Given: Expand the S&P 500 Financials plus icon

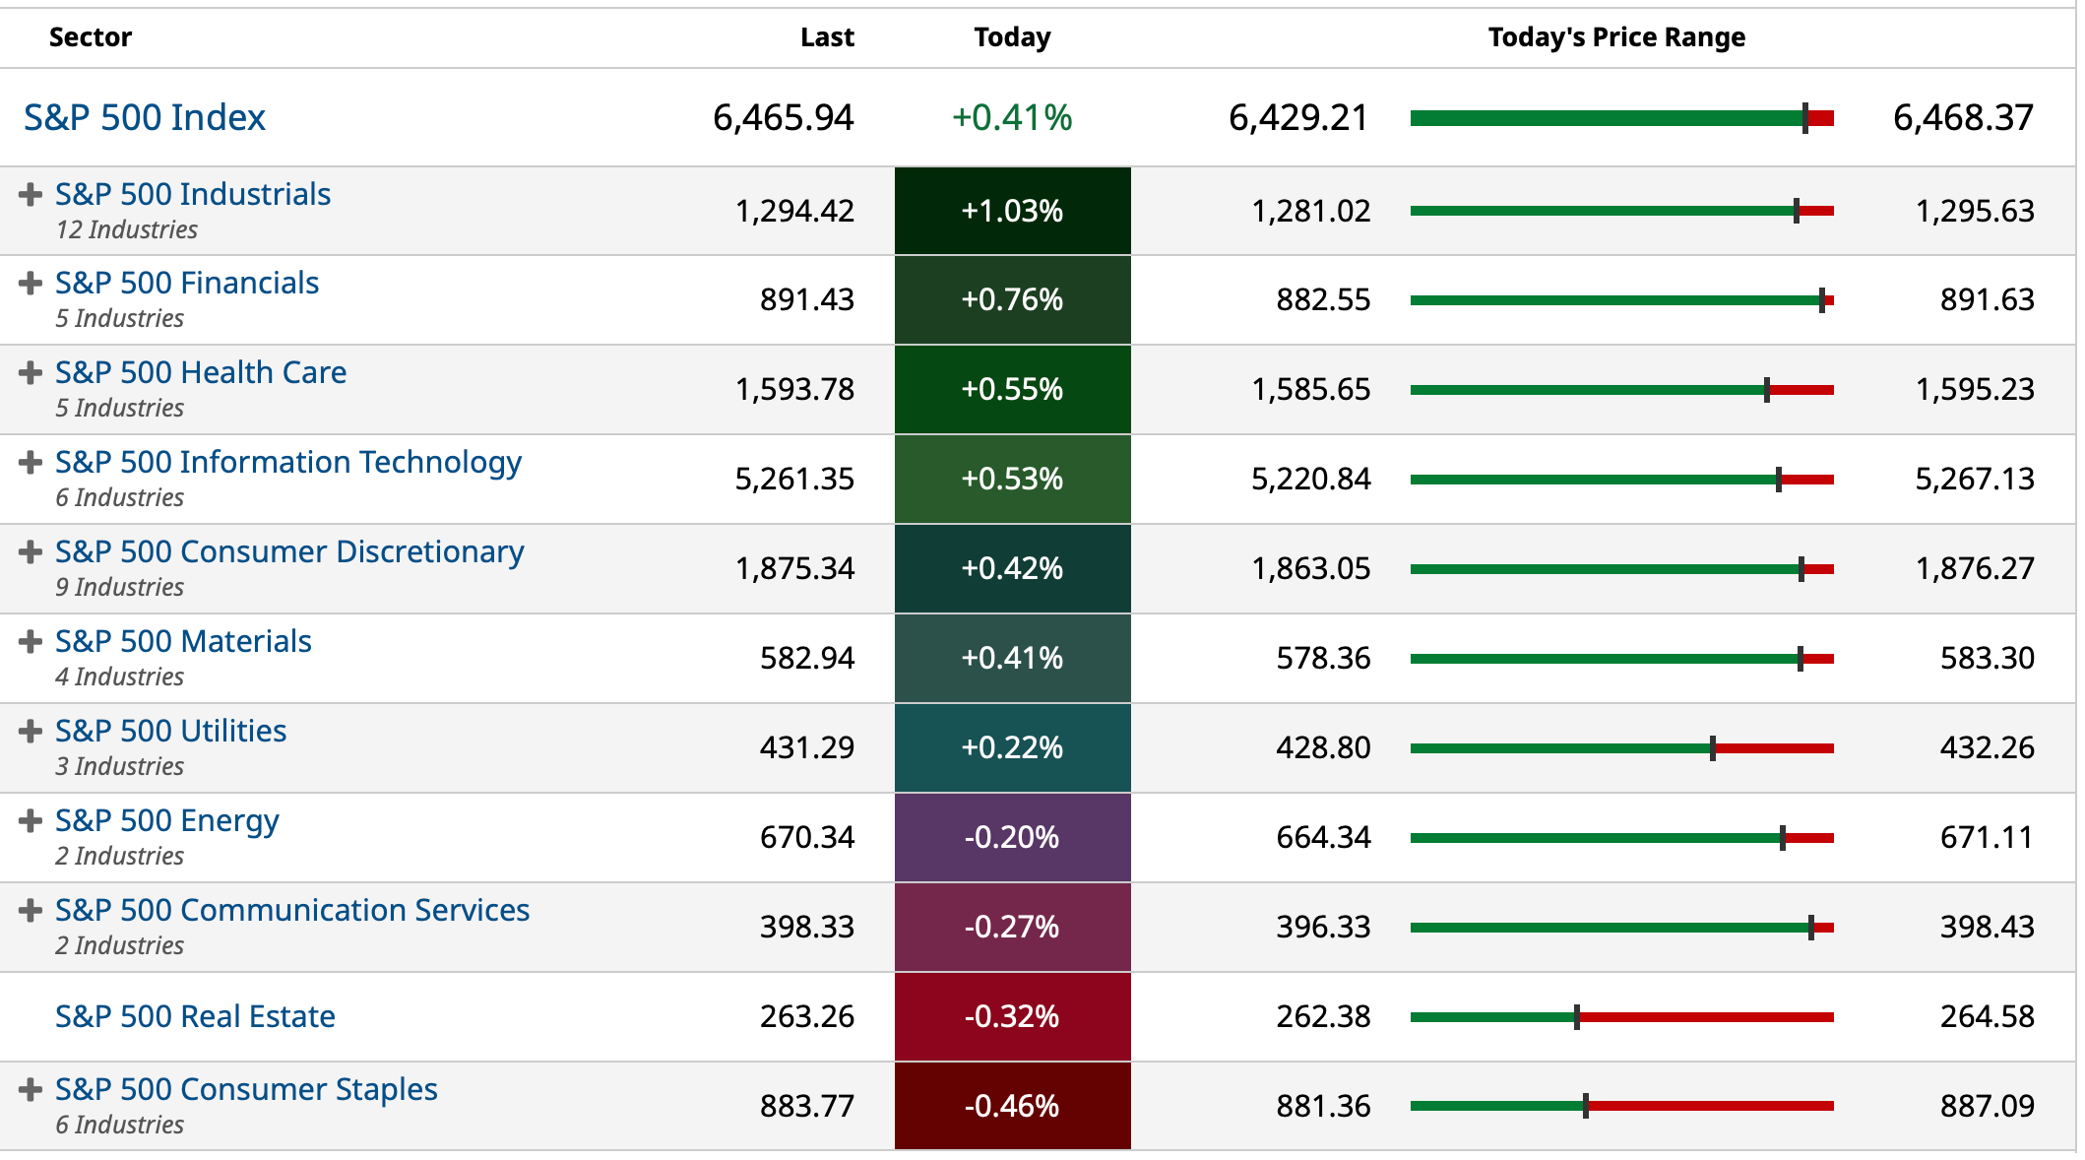Looking at the screenshot, I should point(31,284).
